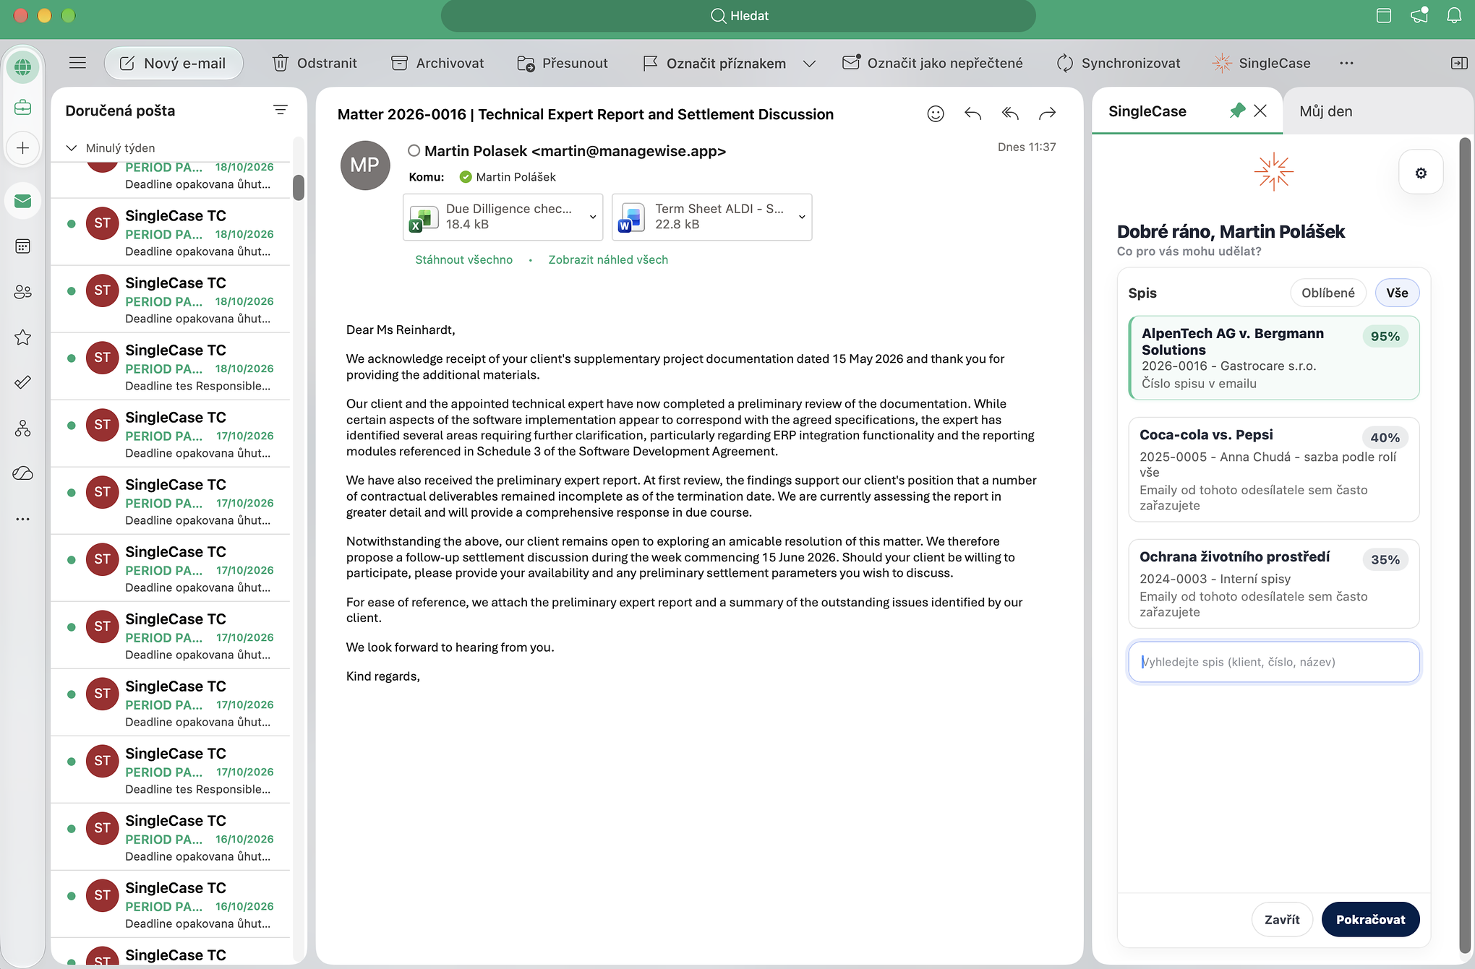Image resolution: width=1475 pixels, height=969 pixels.
Task: Switch to the Můj den tab
Action: 1325,111
